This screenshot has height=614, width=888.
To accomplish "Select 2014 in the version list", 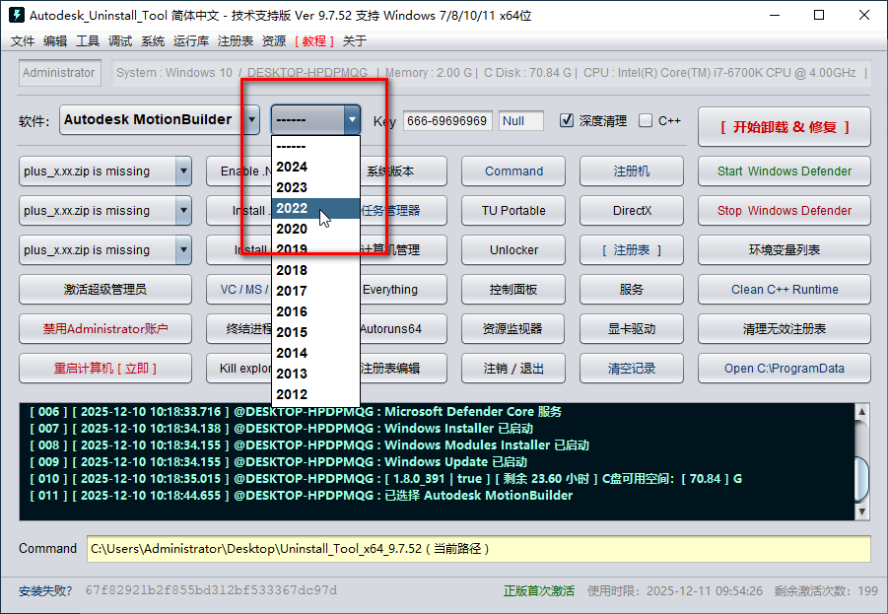I will click(x=315, y=353).
